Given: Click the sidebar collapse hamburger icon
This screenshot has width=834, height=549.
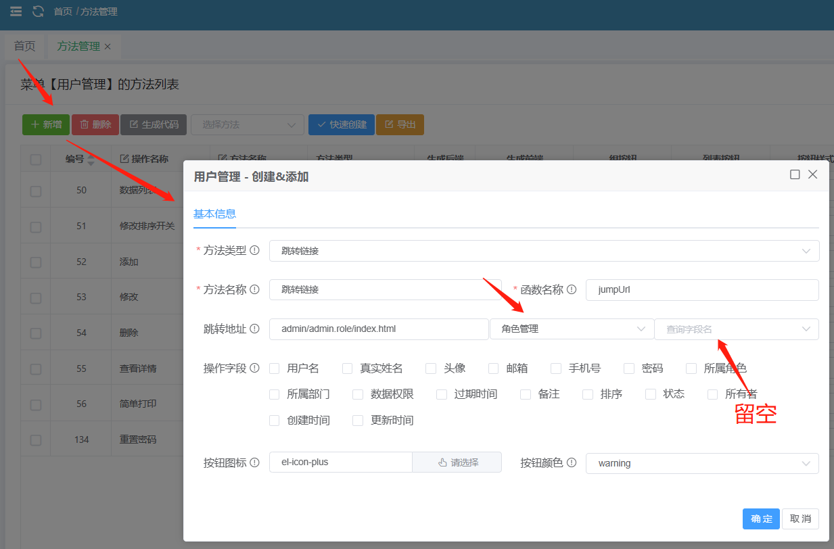Looking at the screenshot, I should [x=16, y=11].
